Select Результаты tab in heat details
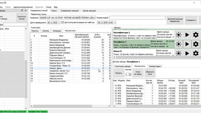Image resolution: width=201 pixels, height=113 pixels. (x=140, y=66)
